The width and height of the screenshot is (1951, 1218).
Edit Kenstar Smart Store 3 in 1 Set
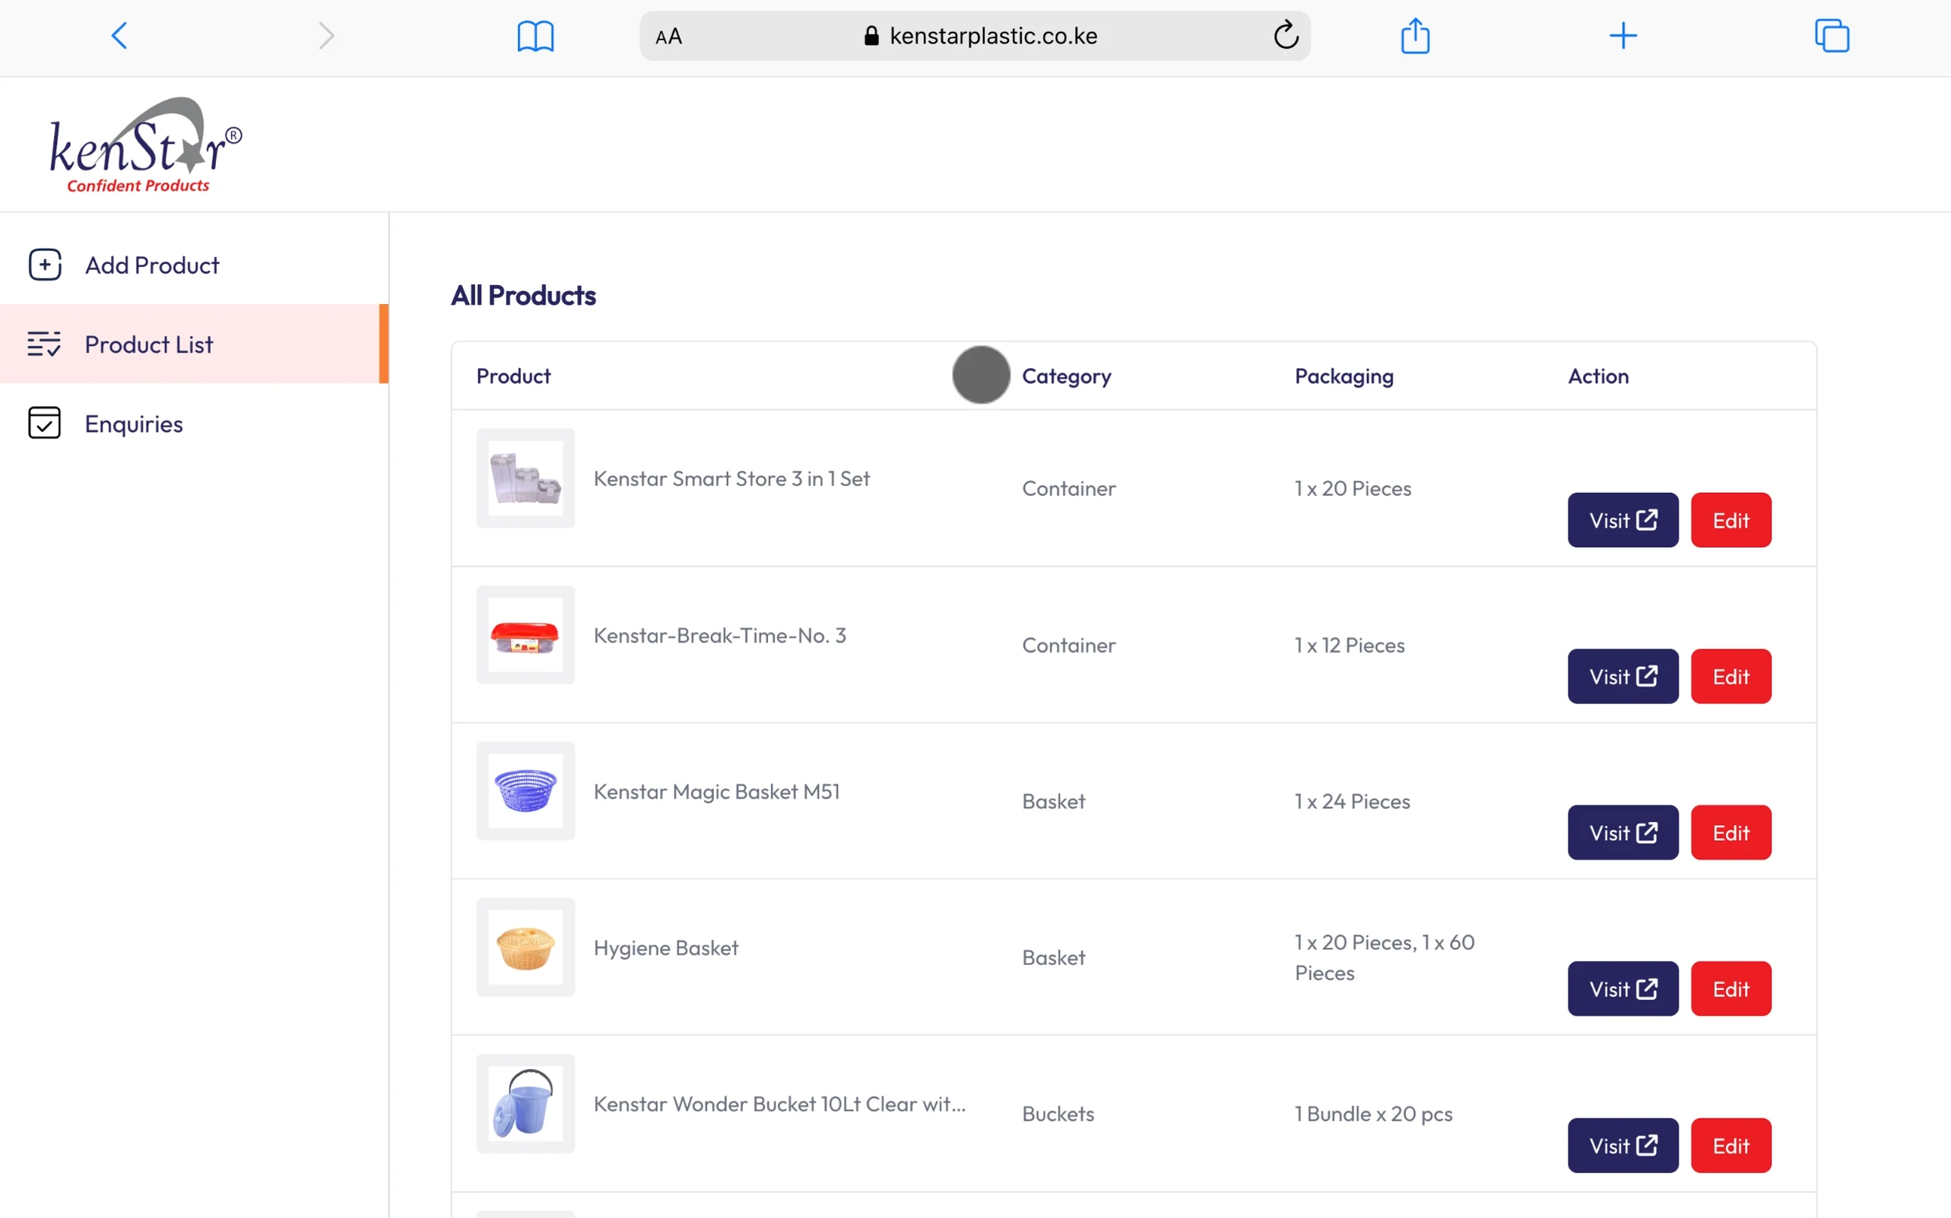(1731, 520)
